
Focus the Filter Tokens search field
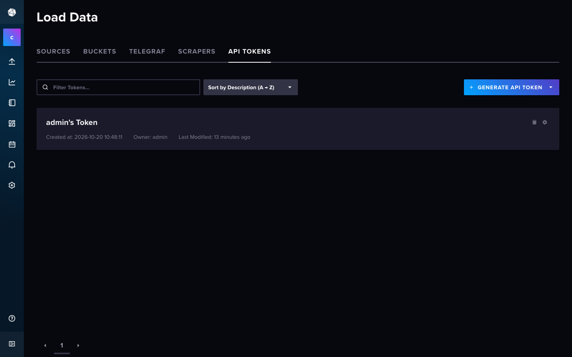point(118,87)
